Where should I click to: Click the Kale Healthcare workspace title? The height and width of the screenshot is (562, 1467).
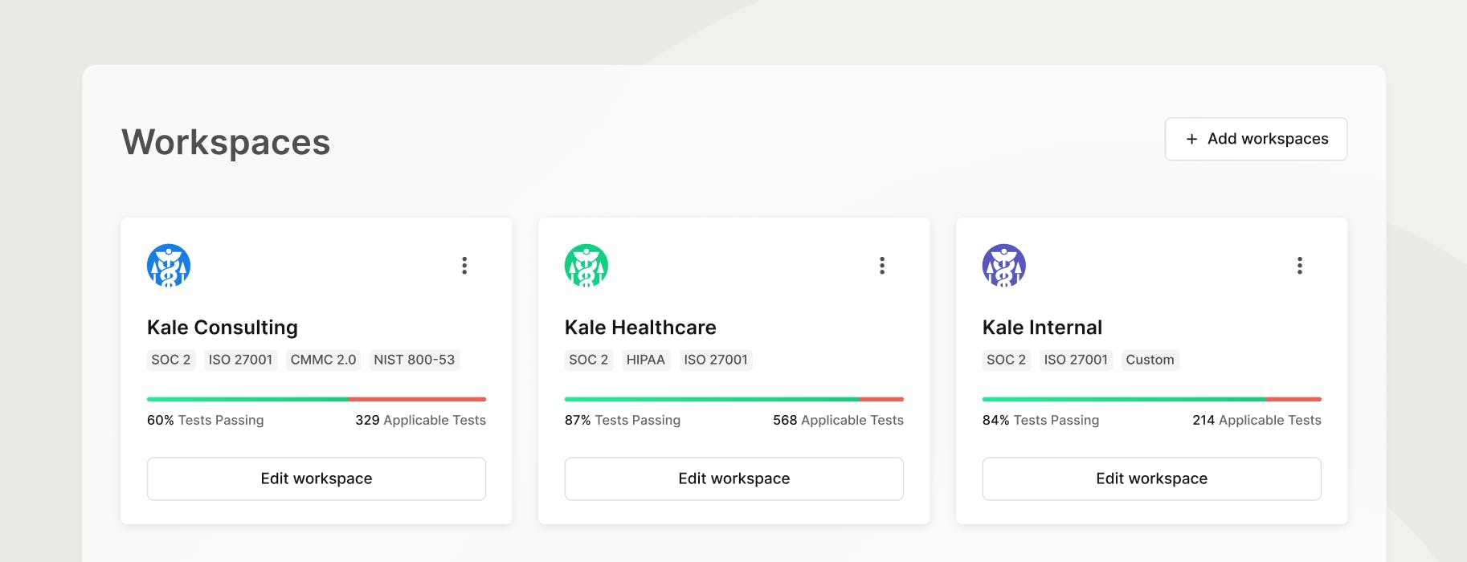pyautogui.click(x=640, y=328)
